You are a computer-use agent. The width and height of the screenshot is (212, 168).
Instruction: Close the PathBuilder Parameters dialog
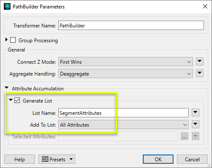(205, 6)
